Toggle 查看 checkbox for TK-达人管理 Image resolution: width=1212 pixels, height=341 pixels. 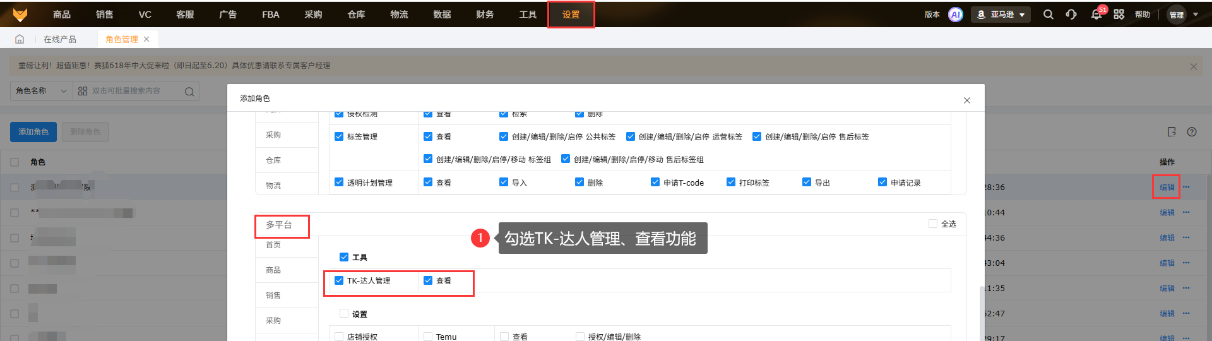coord(428,280)
